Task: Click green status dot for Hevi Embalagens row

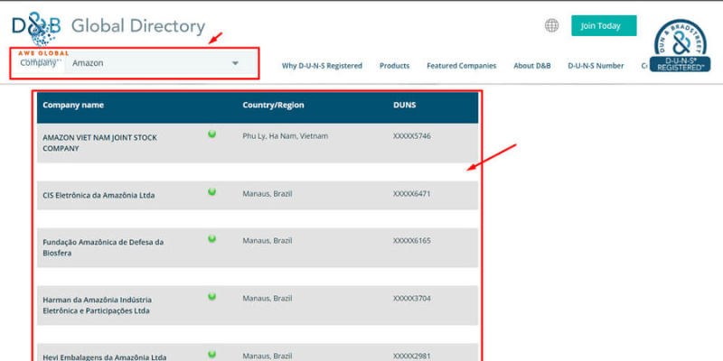Action: click(x=211, y=354)
